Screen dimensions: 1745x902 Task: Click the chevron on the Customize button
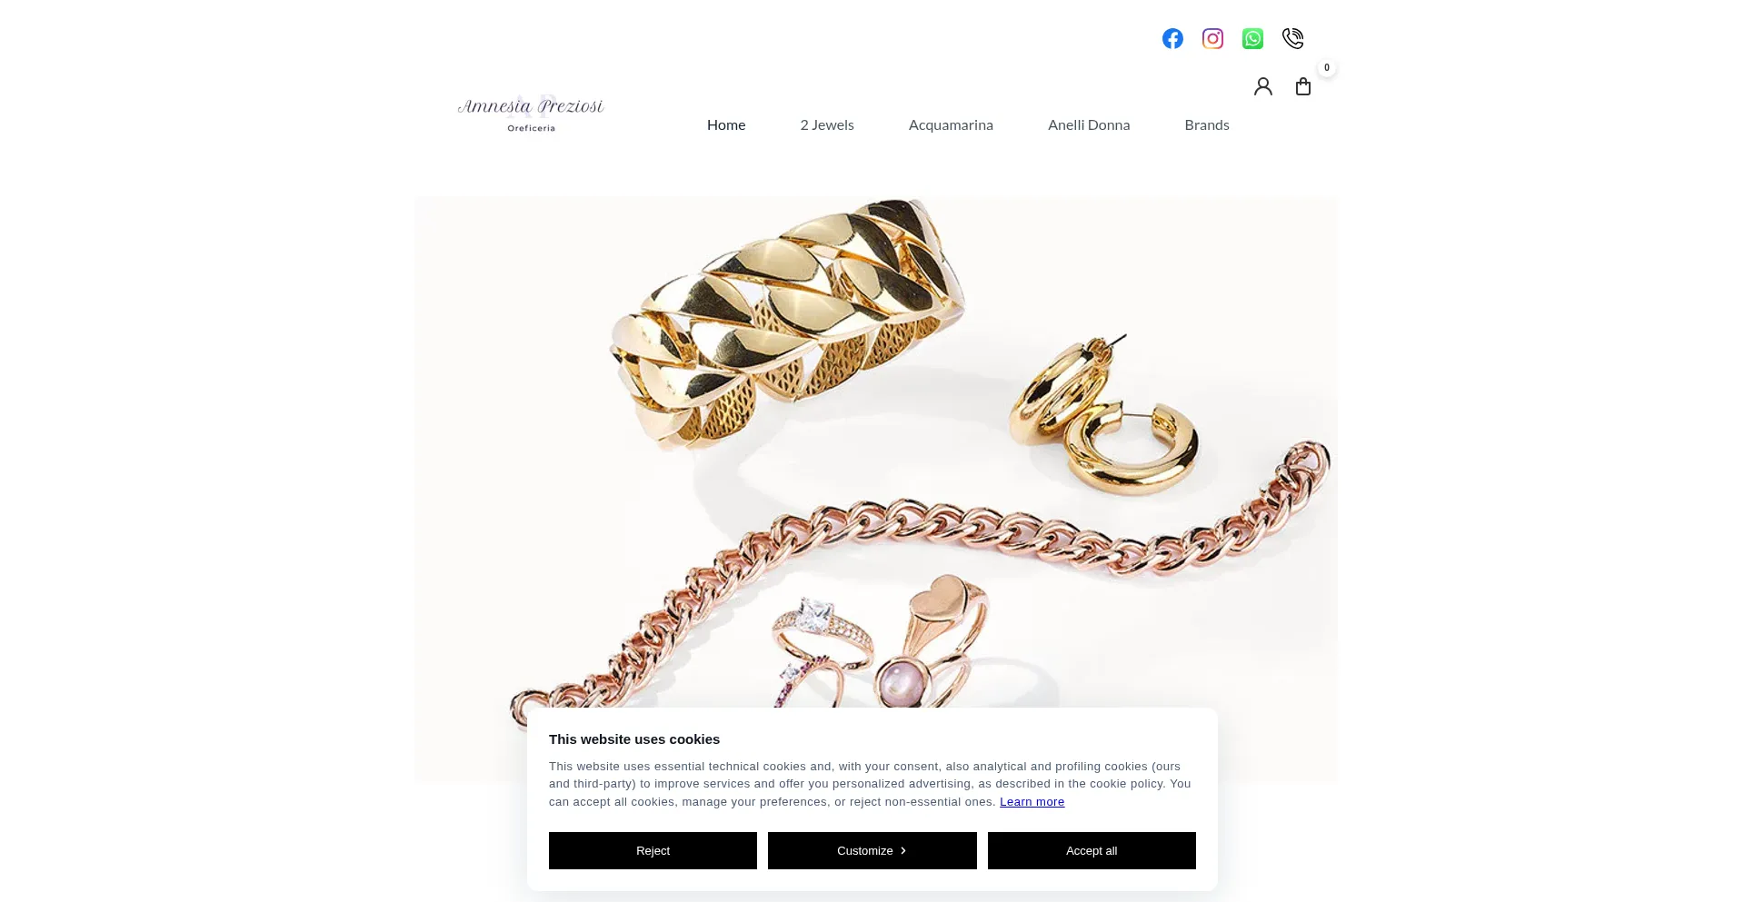pyautogui.click(x=903, y=850)
